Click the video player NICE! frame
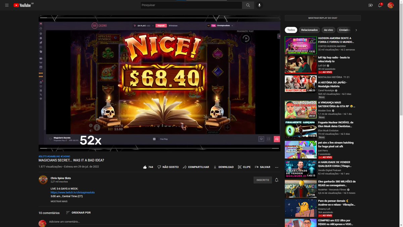Screen dimensions: 403x227 tap(160, 83)
